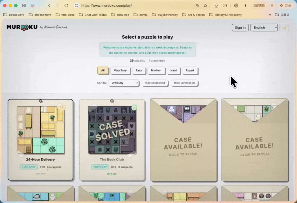Image resolution: width=297 pixels, height=203 pixels.
Task: Click completed checkmark badge on The Book Club
Action: tap(134, 108)
